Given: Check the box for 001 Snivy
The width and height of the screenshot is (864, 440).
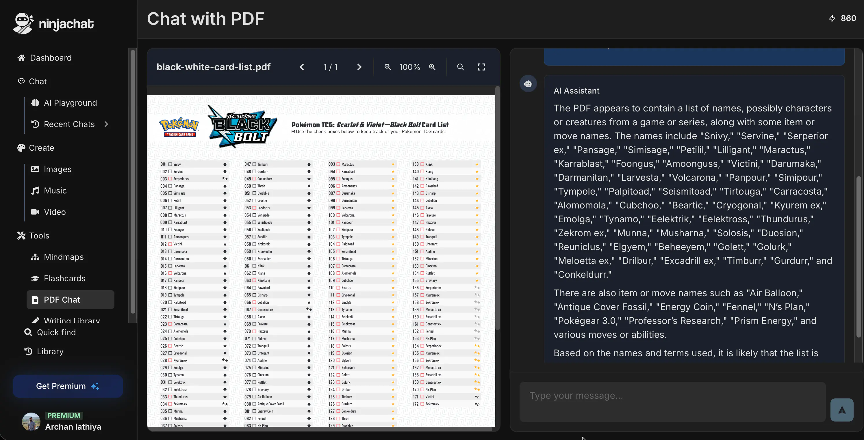Looking at the screenshot, I should [x=170, y=164].
